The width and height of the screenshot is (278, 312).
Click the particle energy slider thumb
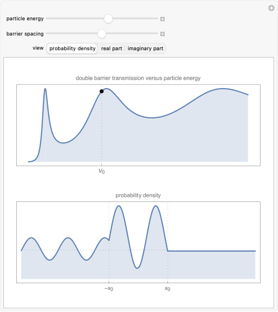coord(108,19)
